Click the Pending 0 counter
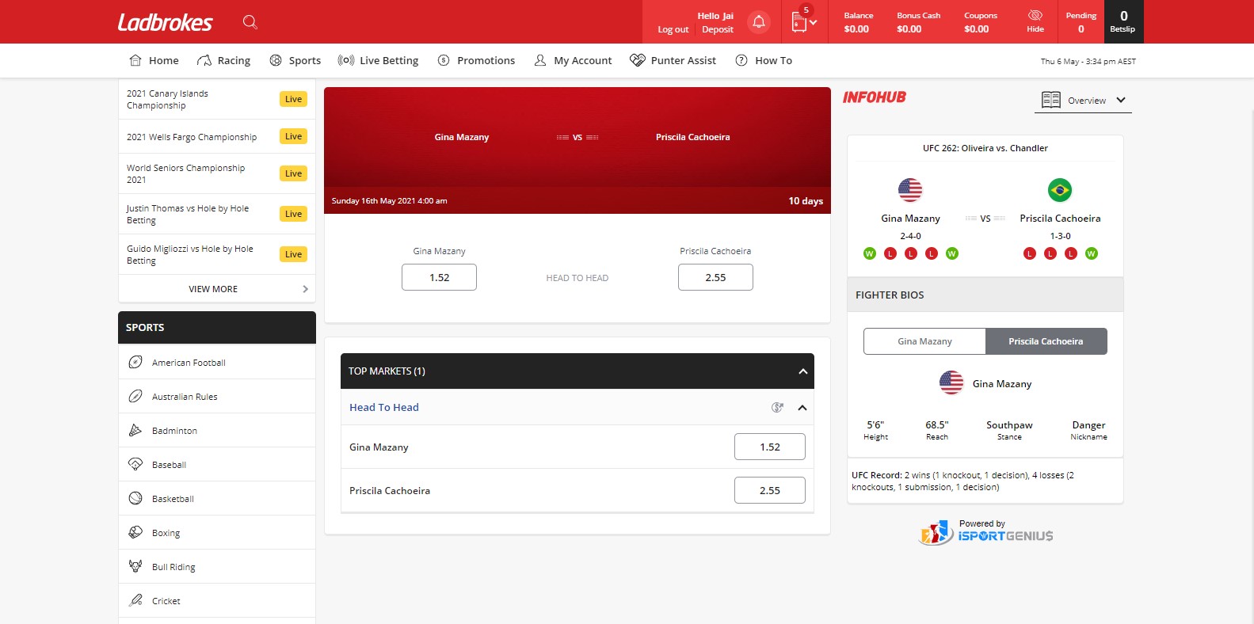This screenshot has width=1254, height=624. point(1081,22)
